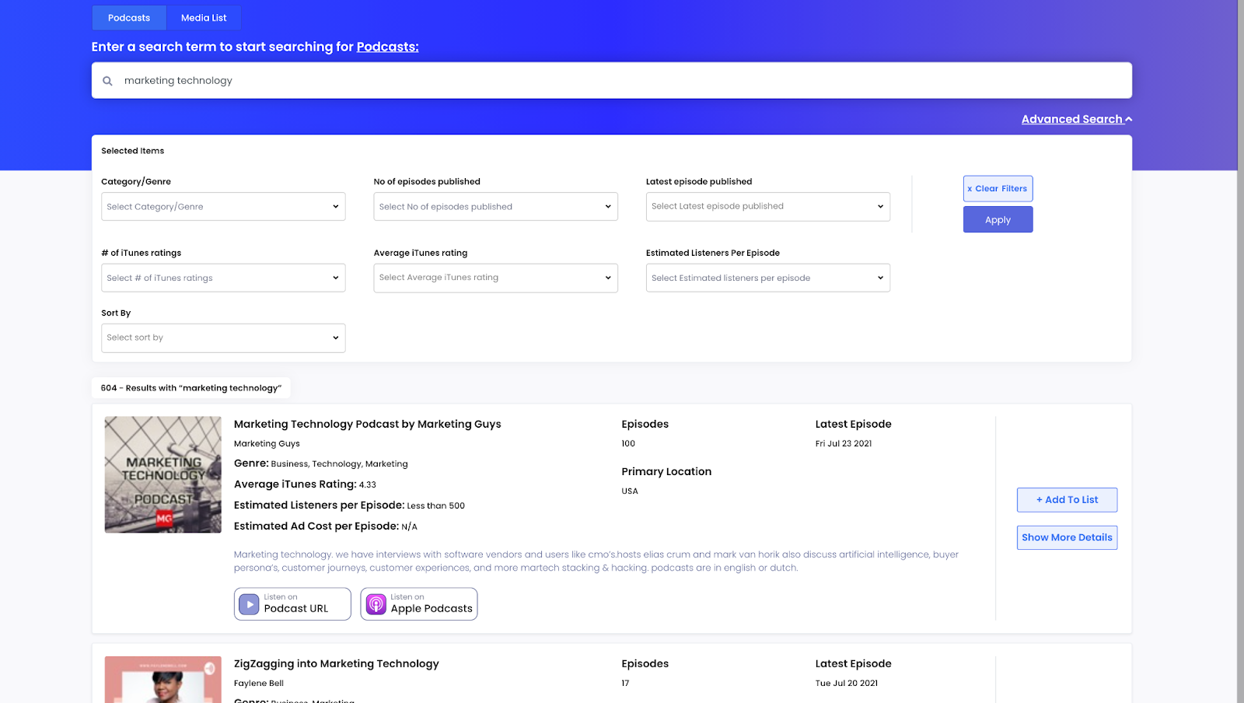Click the Less than 500 listeners value
The width and height of the screenshot is (1244, 703).
[435, 506]
